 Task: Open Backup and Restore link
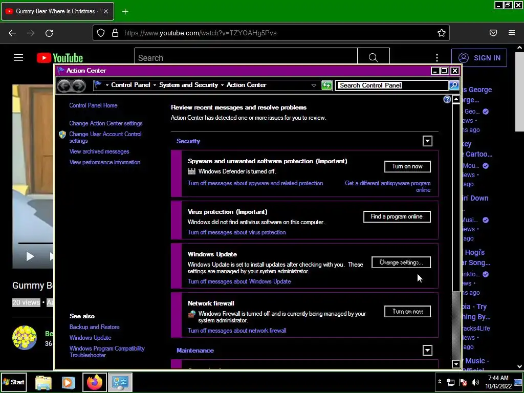point(94,327)
